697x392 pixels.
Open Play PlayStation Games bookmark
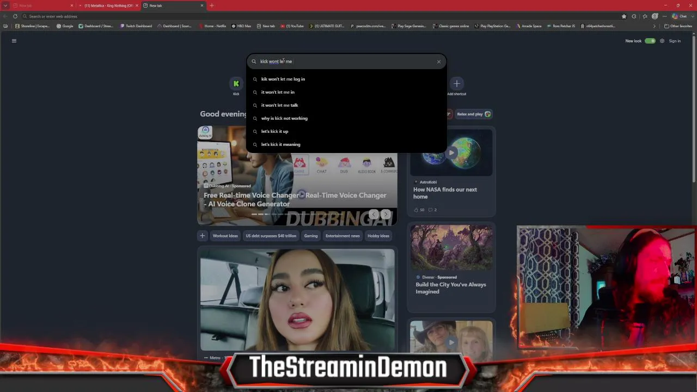(x=493, y=26)
